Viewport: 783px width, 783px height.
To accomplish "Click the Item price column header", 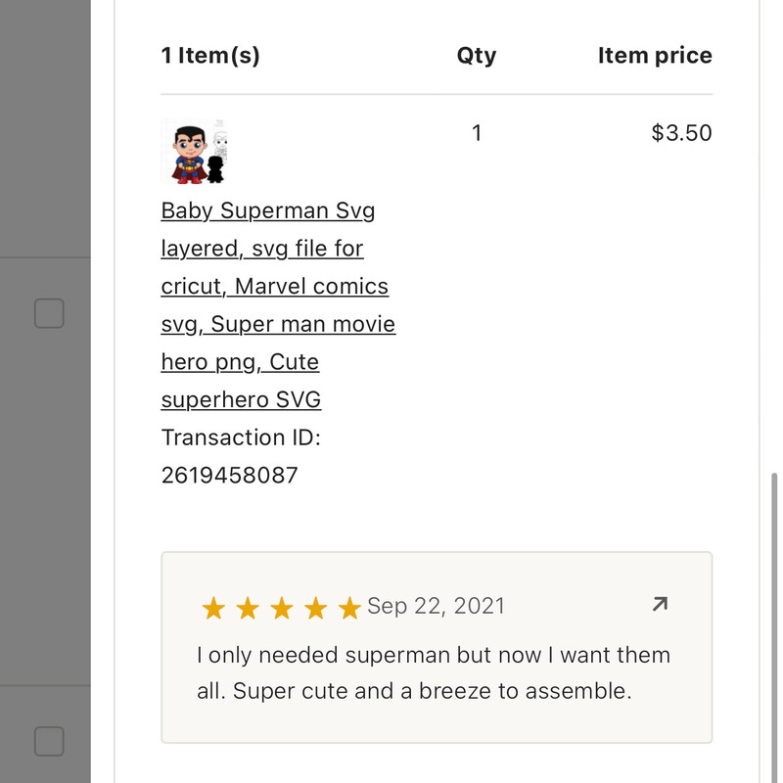I will tap(654, 55).
